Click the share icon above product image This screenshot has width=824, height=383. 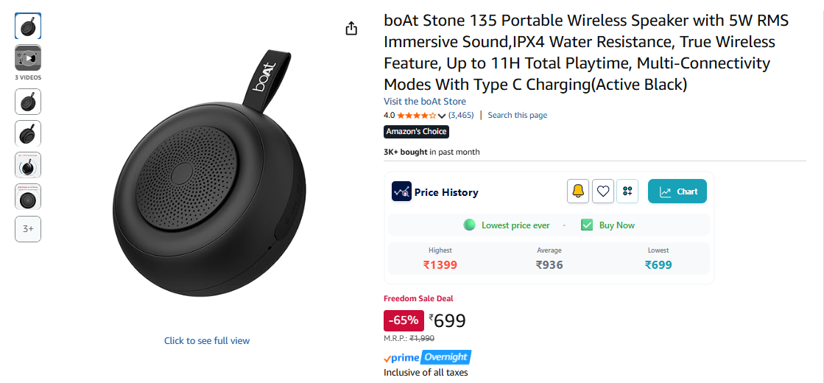351,28
